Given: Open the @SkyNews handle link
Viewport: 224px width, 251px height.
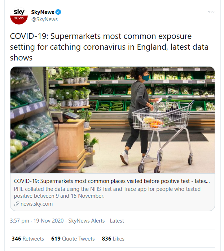Looking at the screenshot, I should point(44,19).
